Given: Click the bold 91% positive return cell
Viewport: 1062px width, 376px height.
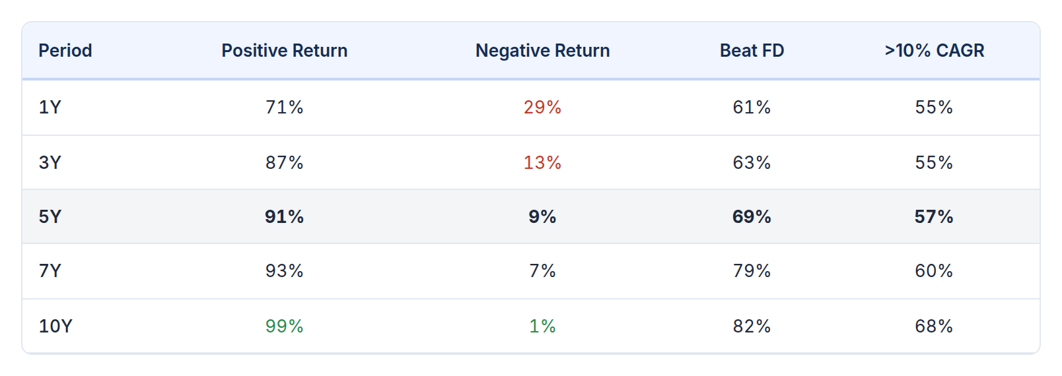Looking at the screenshot, I should [x=284, y=217].
